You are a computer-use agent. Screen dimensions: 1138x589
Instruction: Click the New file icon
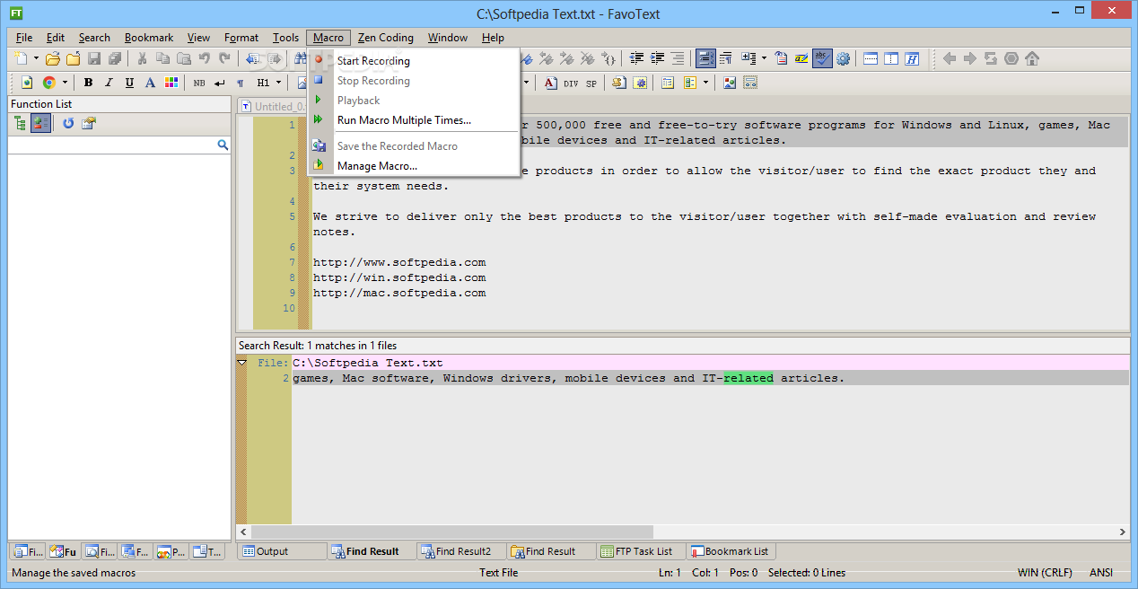coord(22,58)
